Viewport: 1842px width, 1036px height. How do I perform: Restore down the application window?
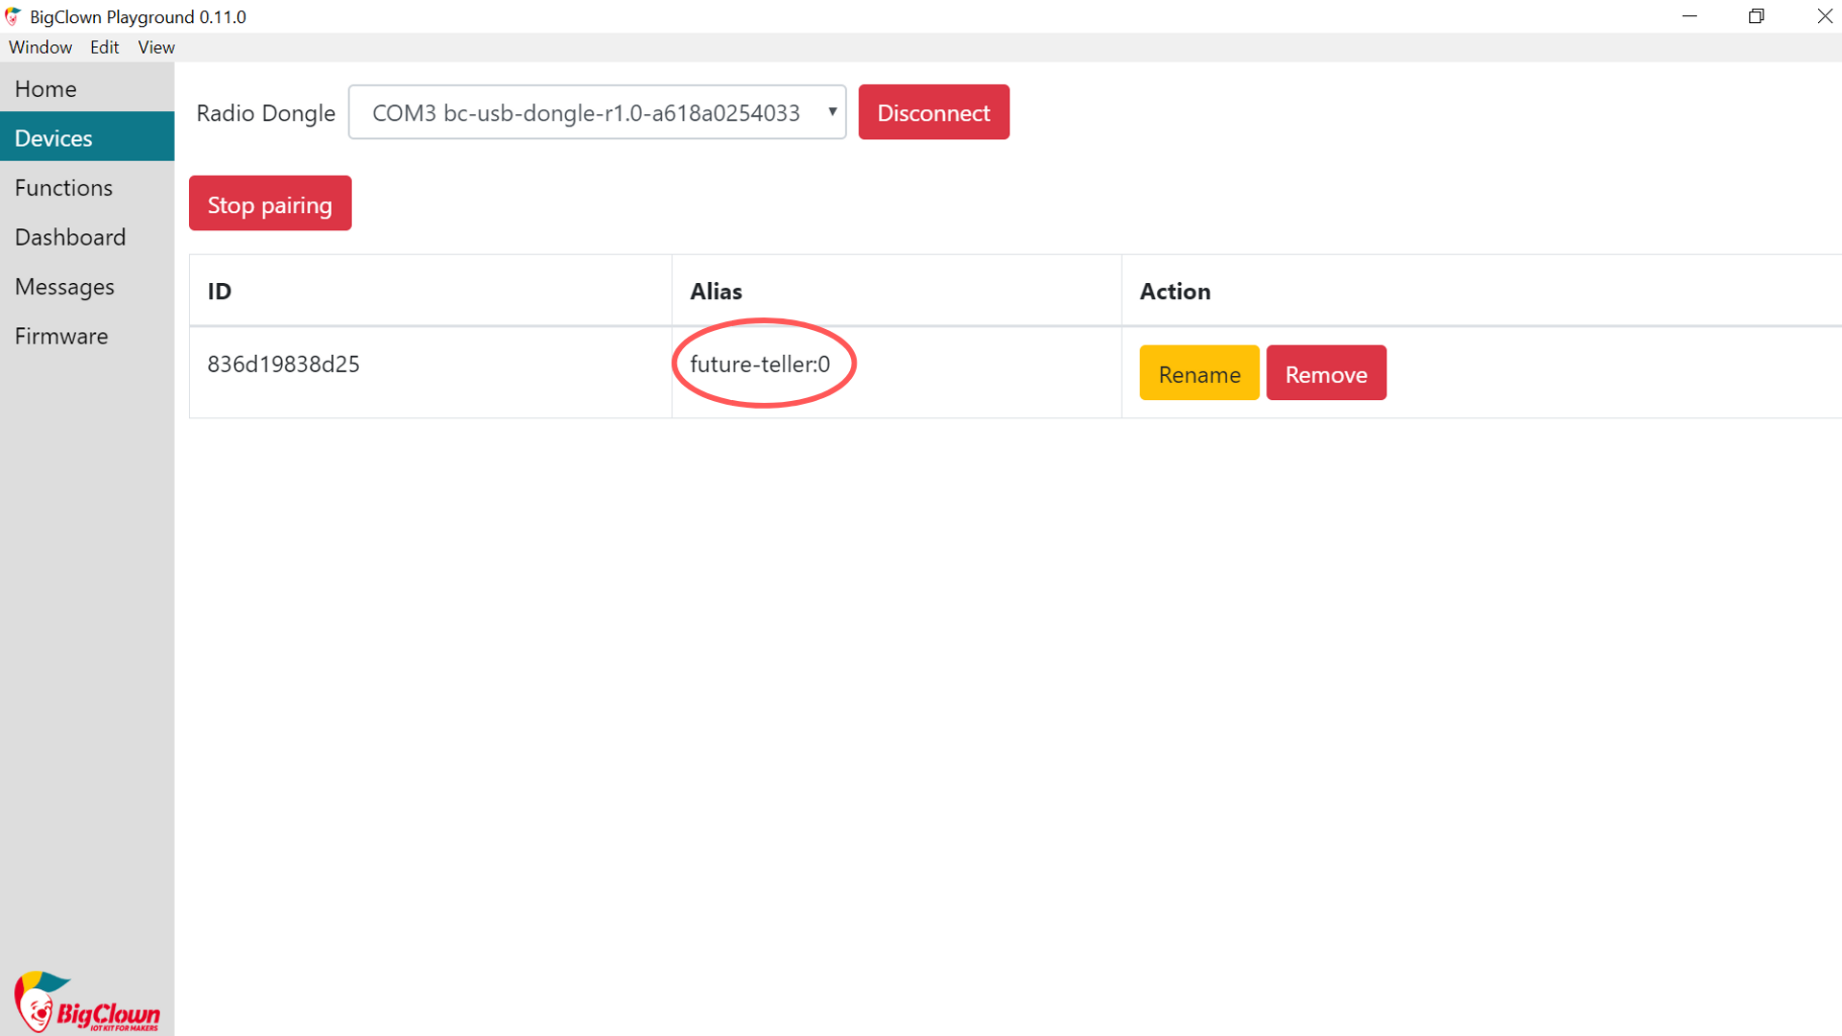(1757, 16)
